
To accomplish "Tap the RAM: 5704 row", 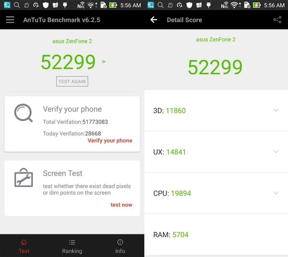I will (216, 235).
